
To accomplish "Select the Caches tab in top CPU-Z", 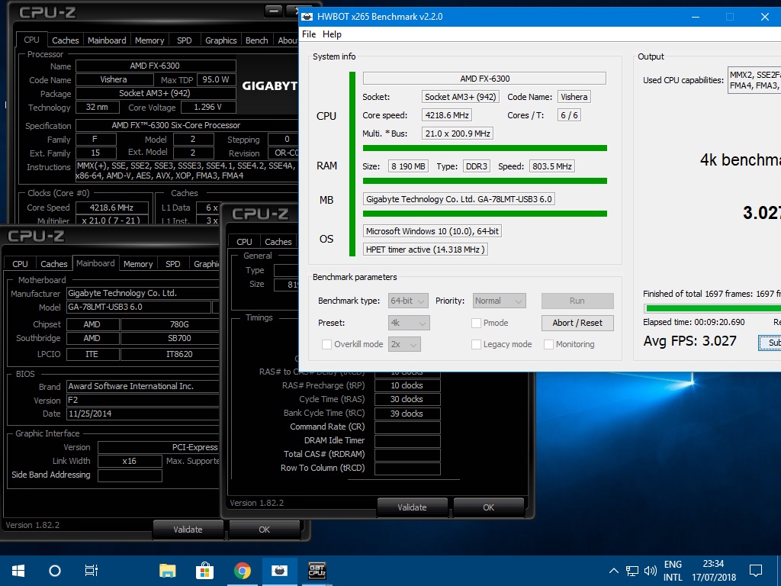I will [66, 40].
